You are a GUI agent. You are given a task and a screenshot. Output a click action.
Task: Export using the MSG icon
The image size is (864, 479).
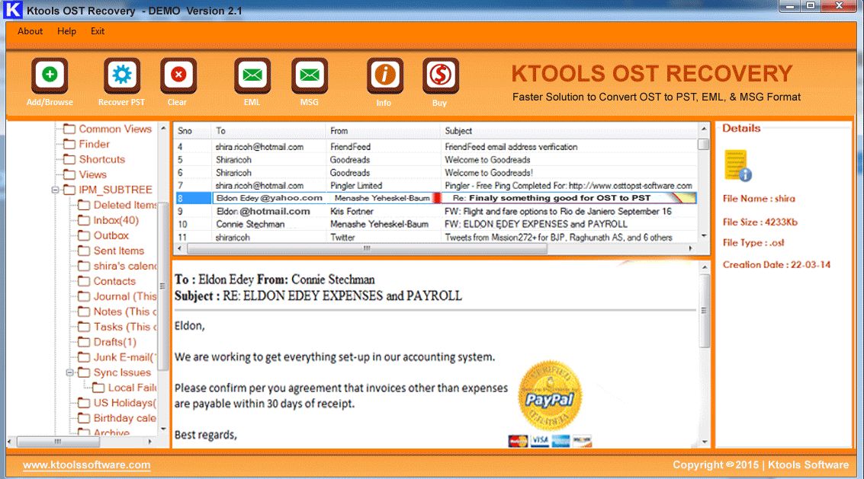(x=309, y=75)
